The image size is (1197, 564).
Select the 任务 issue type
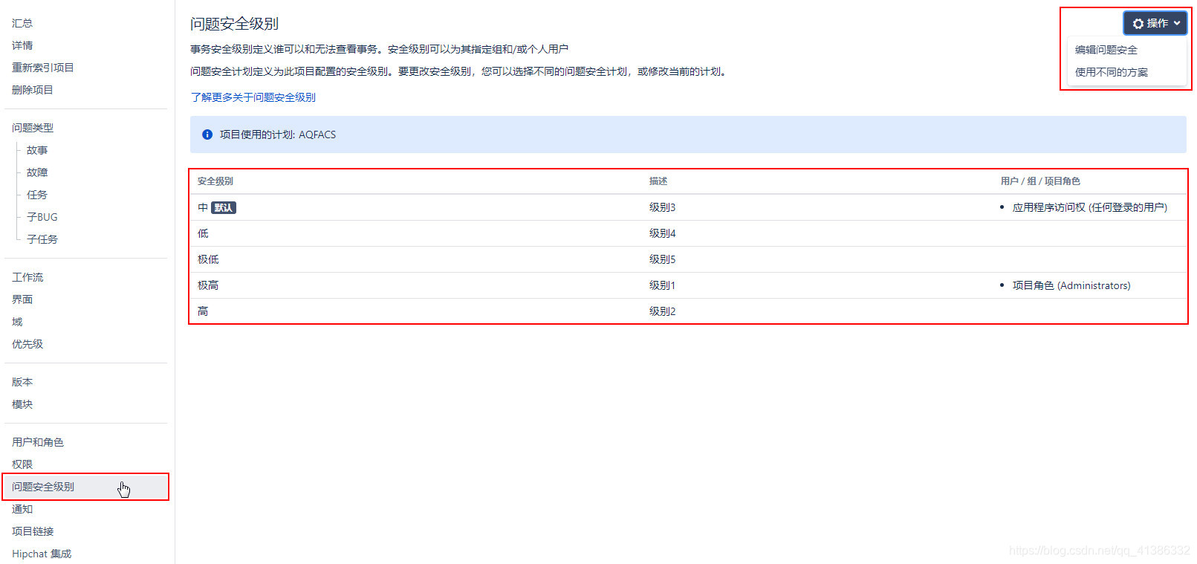tap(37, 195)
